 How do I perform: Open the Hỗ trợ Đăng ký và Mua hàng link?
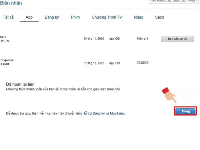point(104,113)
